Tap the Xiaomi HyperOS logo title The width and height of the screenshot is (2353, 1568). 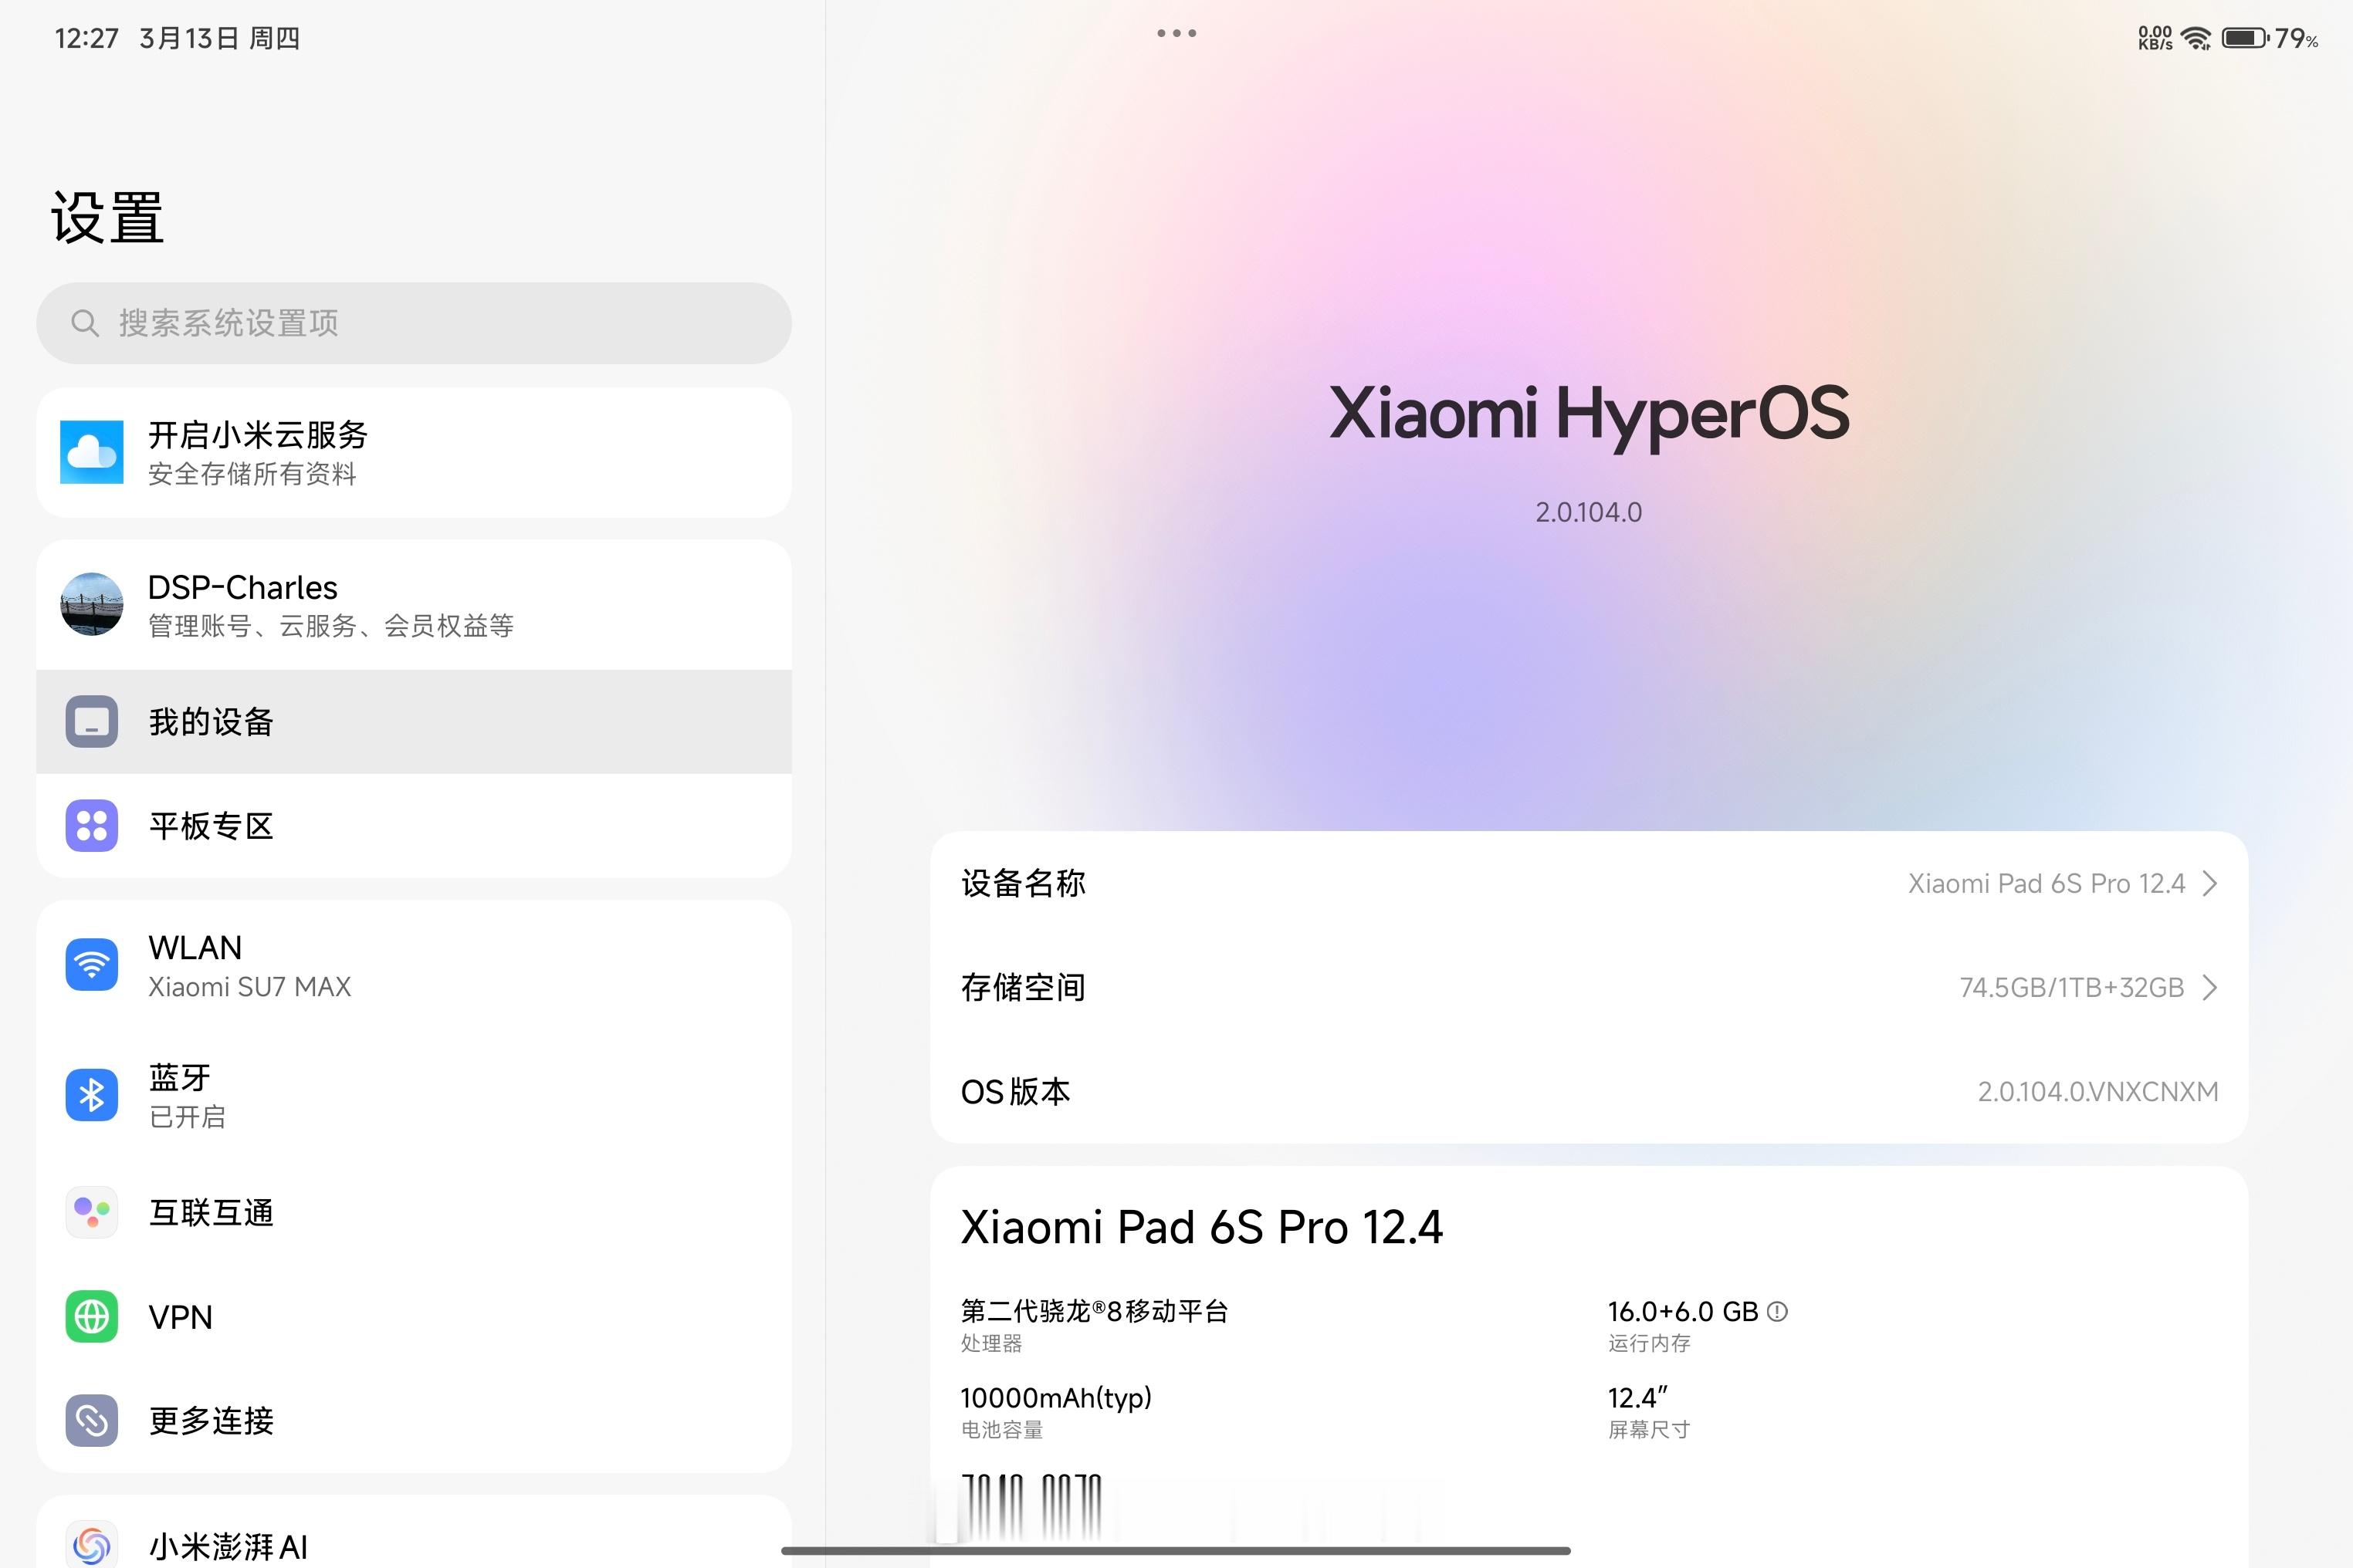[1589, 414]
